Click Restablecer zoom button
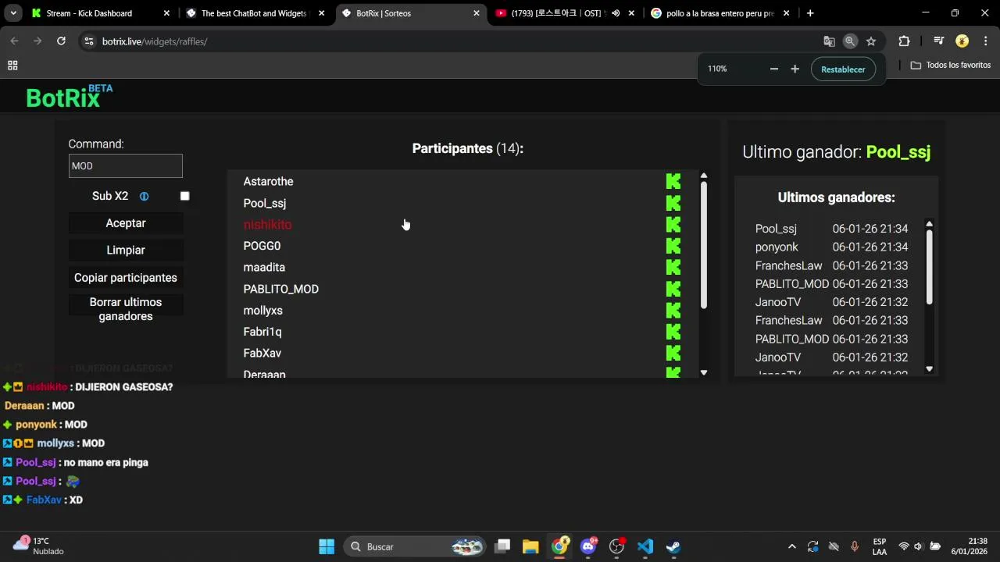This screenshot has width=1000, height=562. pos(843,69)
